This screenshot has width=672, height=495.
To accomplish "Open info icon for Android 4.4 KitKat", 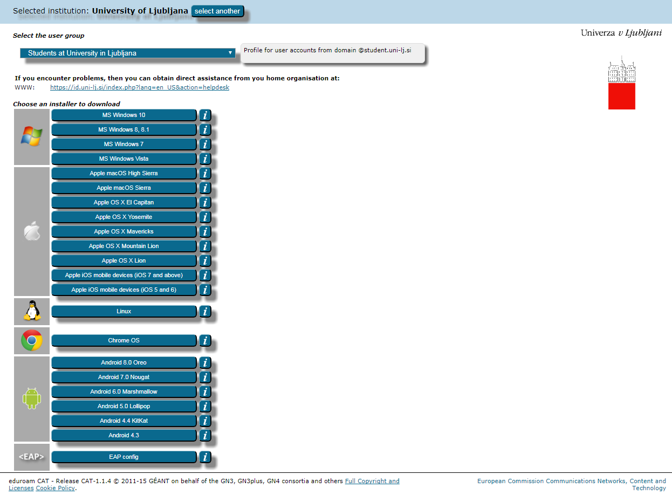I will pos(205,421).
